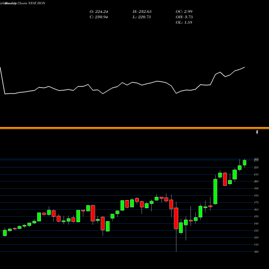This screenshot has height=269, width=269.
Task: Click the 'OC: 2.99' readout
Action: [184, 12]
